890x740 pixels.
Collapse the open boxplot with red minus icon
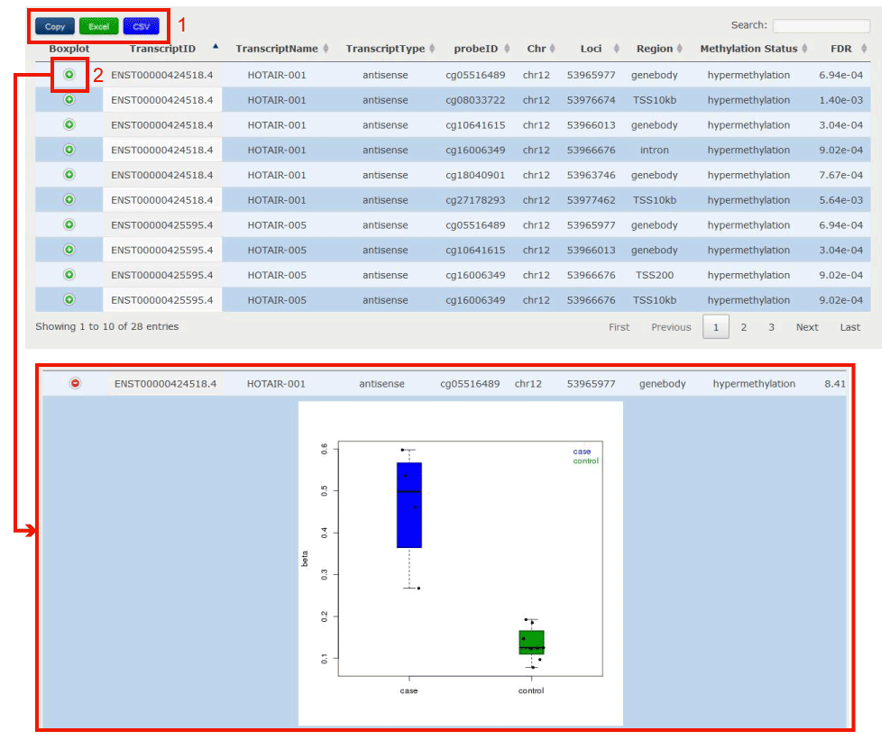(x=75, y=384)
